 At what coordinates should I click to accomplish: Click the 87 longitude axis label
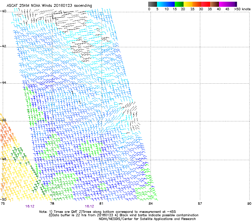pos(200,204)
